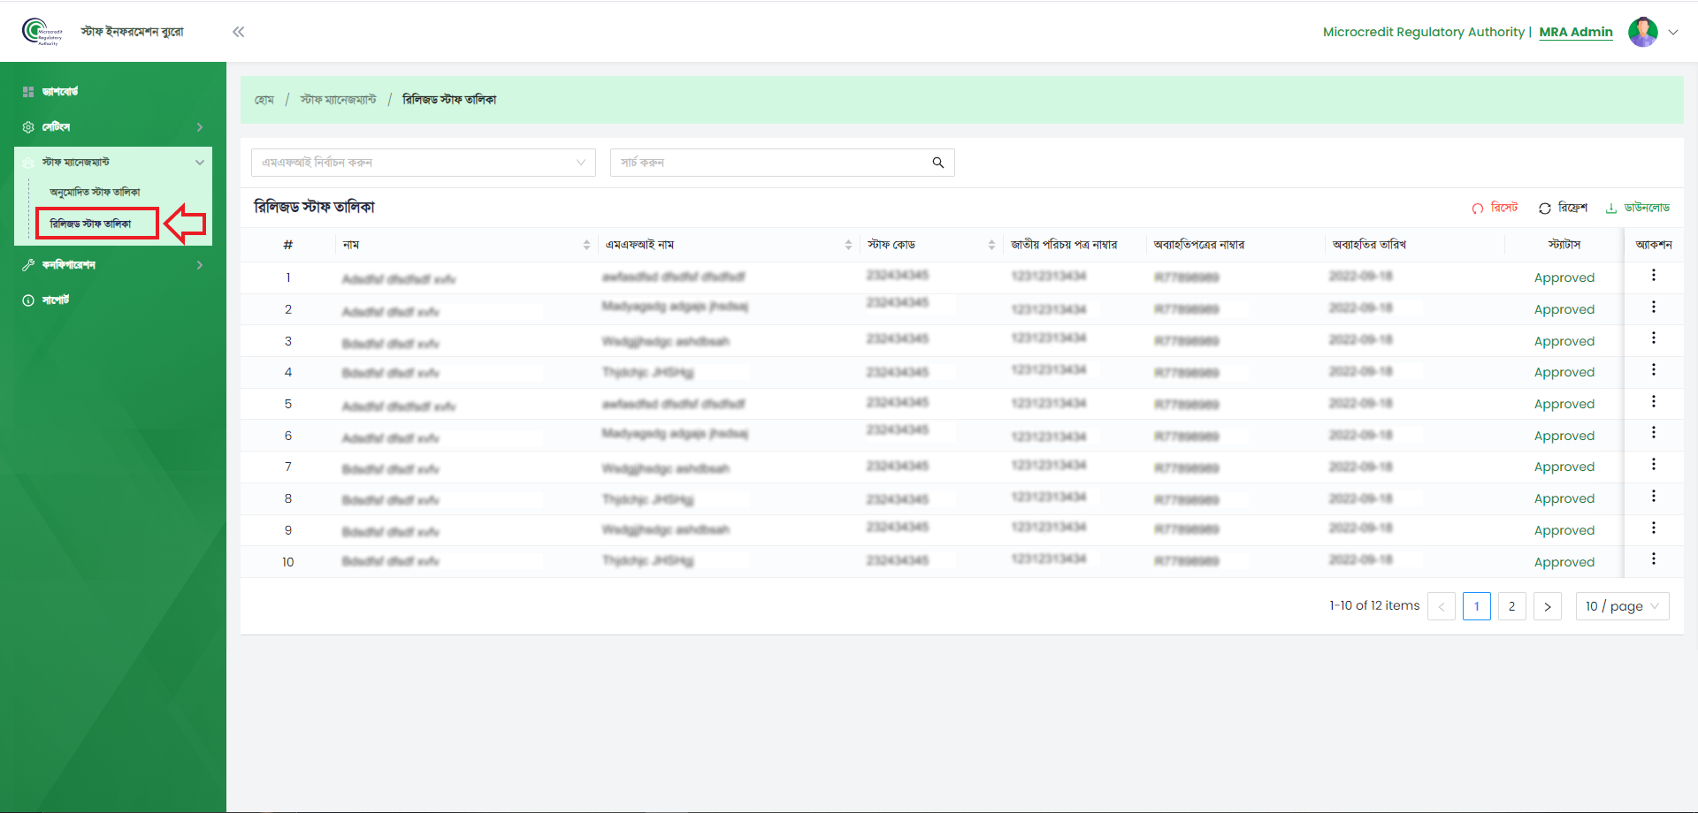Open the action menu for row 4
Screen dimensions: 1698x813
pos(1653,370)
